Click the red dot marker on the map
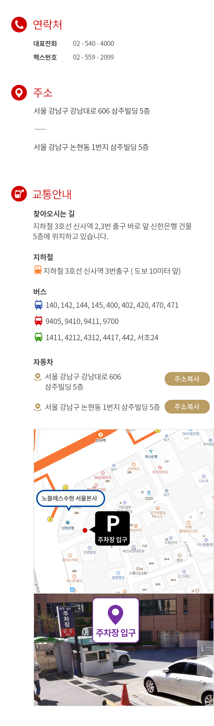Screen dimensions: 214x726 click(85, 530)
